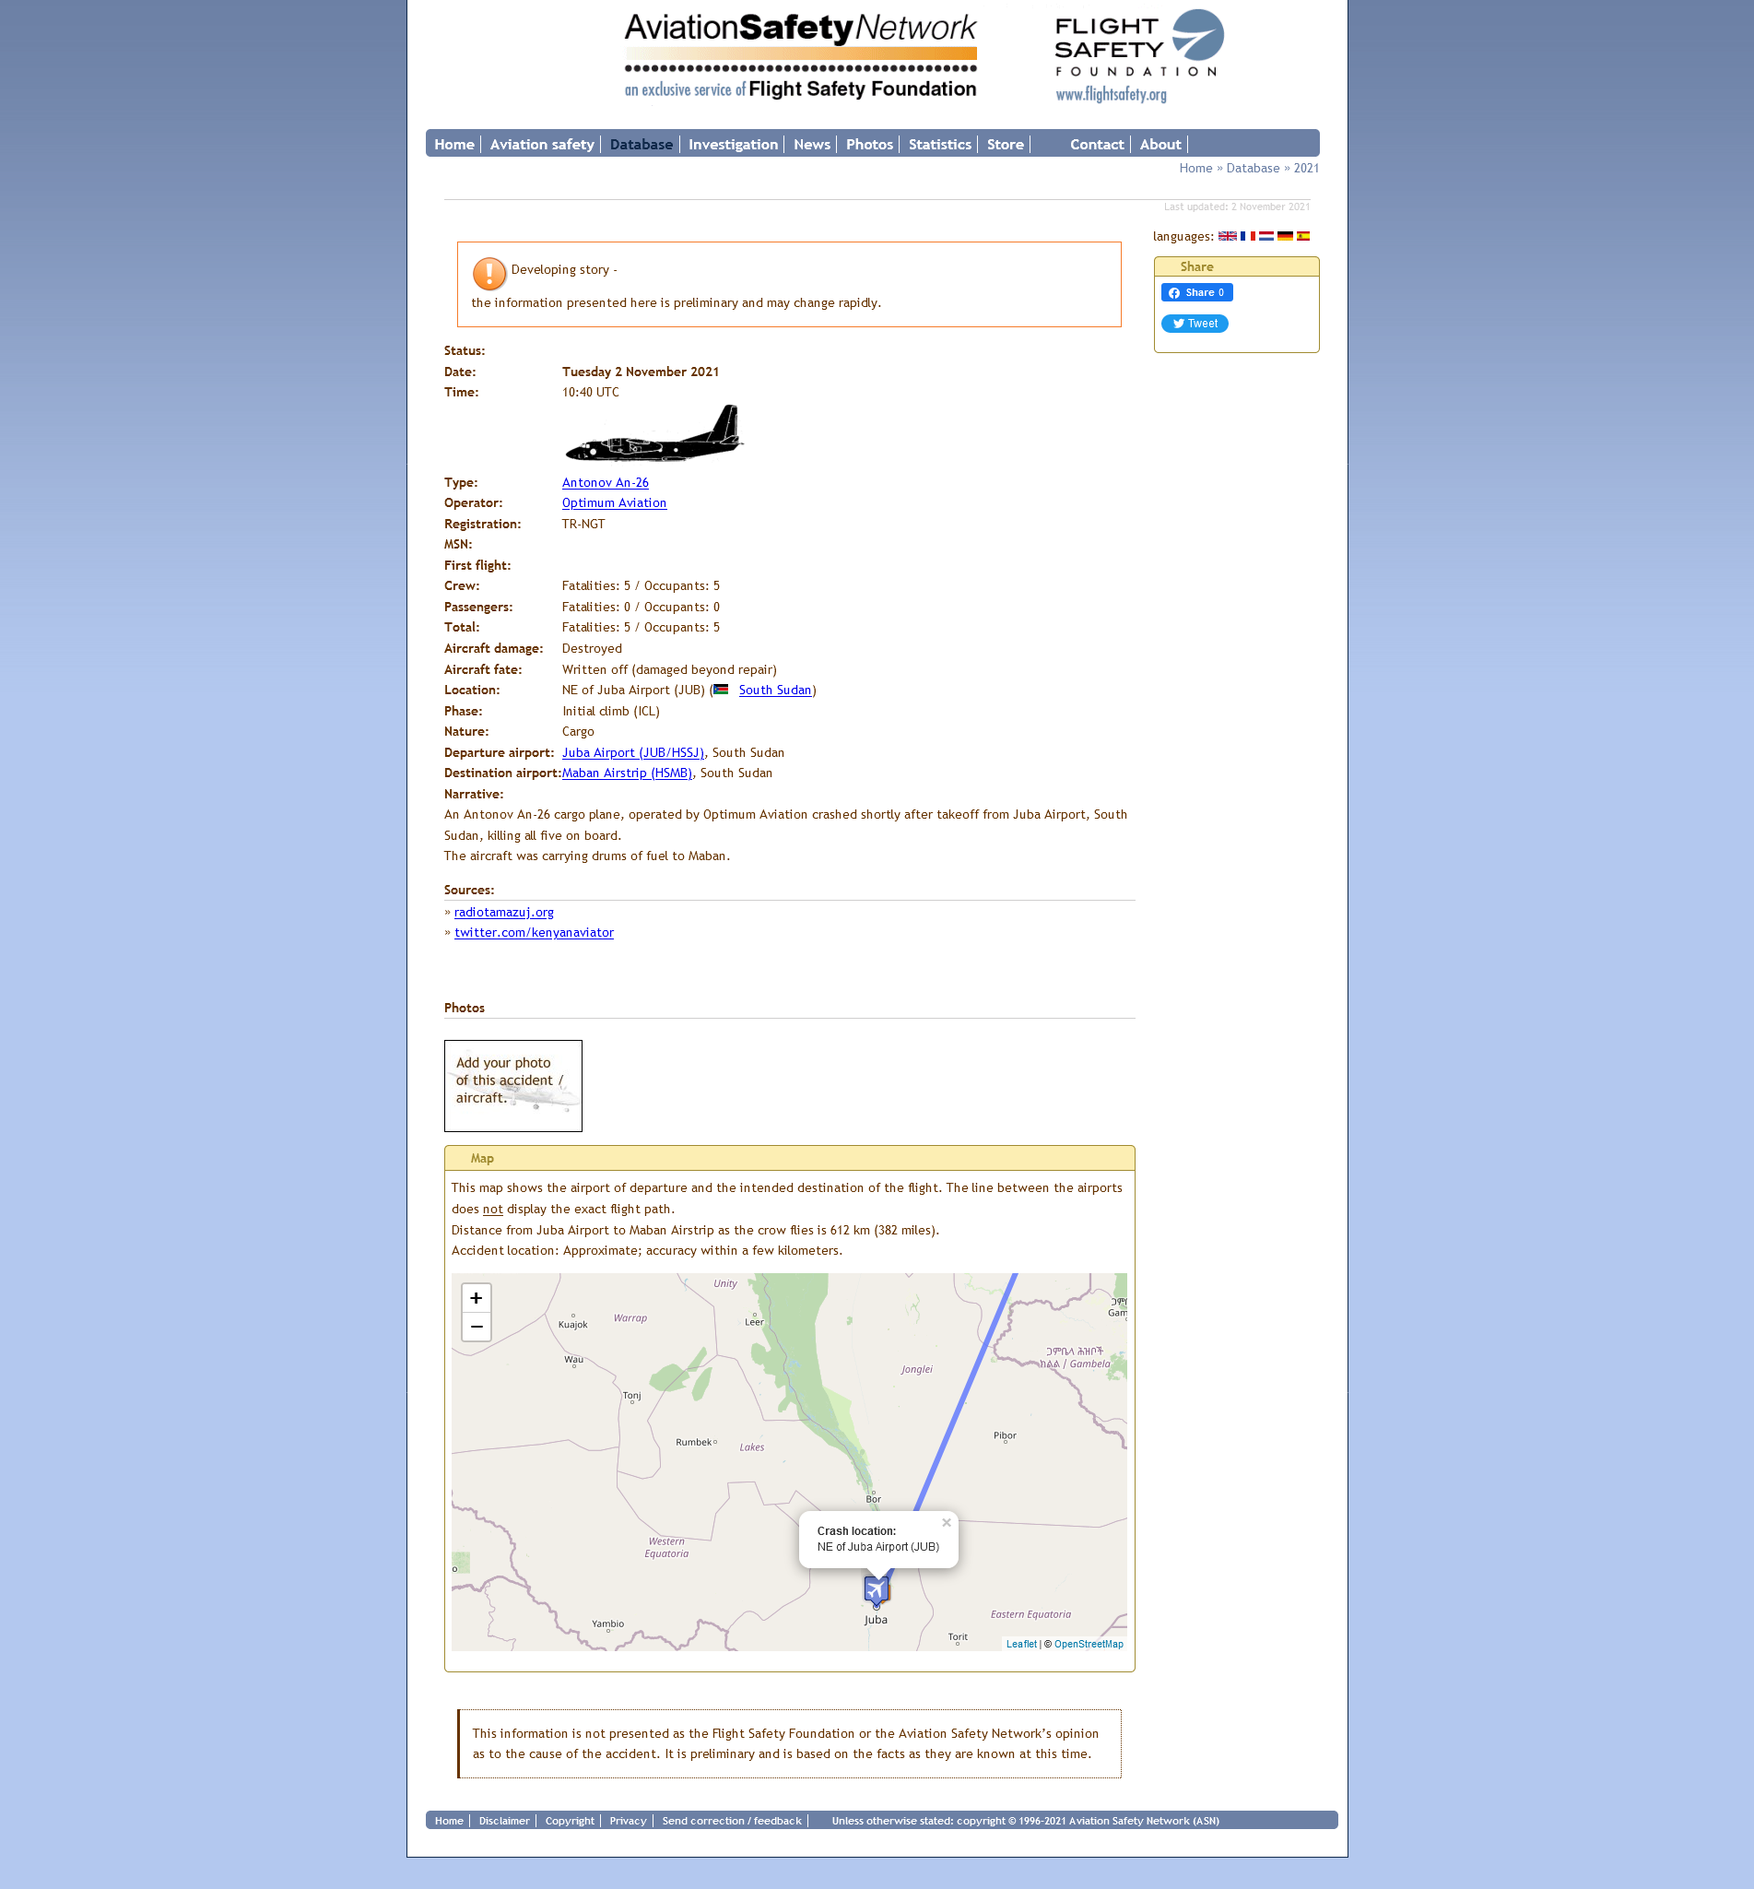Open the Contact menu item
The width and height of the screenshot is (1754, 1889).
tap(1096, 145)
